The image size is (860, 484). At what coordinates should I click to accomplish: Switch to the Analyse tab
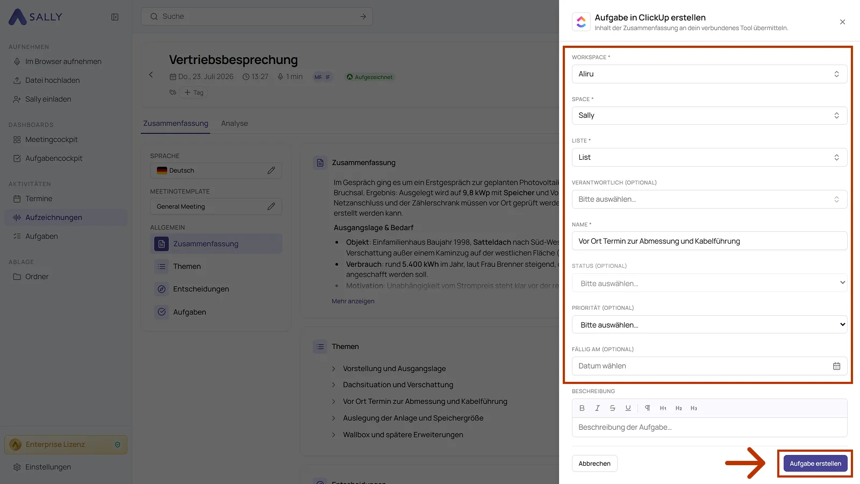234,124
